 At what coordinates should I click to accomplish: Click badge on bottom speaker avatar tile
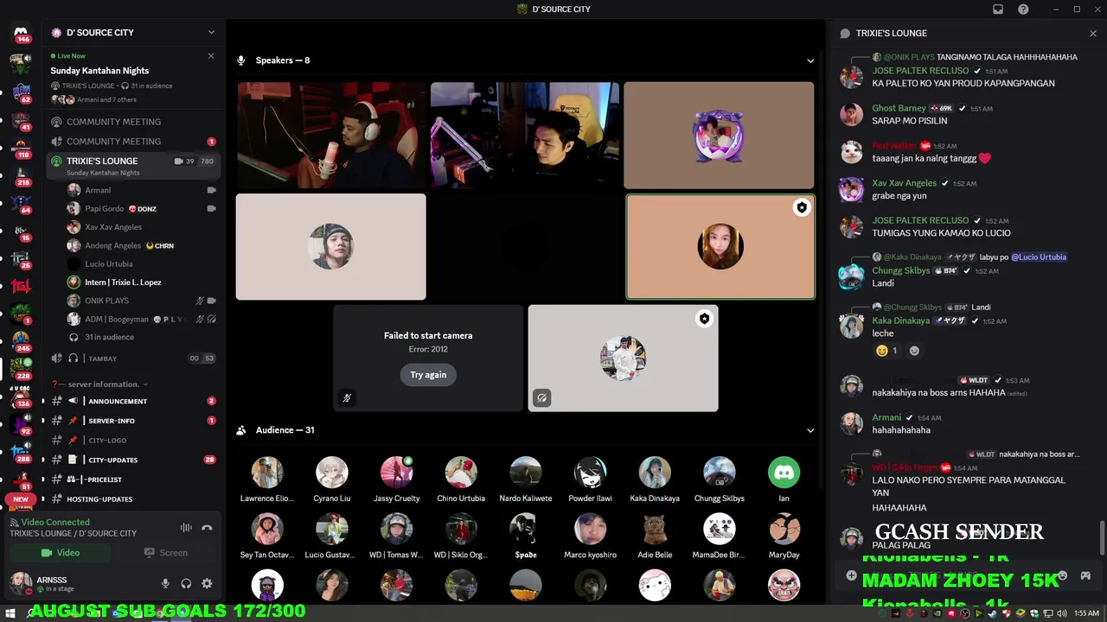tap(704, 319)
